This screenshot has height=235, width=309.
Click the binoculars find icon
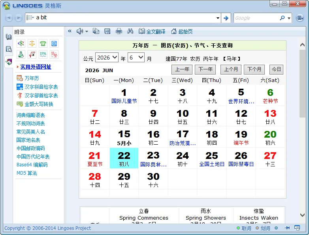pos(130,31)
